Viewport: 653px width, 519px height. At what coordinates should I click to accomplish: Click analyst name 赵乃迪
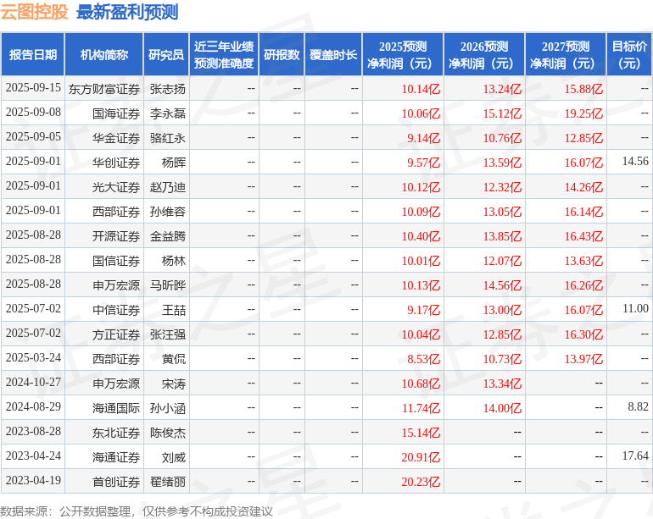[x=168, y=187]
